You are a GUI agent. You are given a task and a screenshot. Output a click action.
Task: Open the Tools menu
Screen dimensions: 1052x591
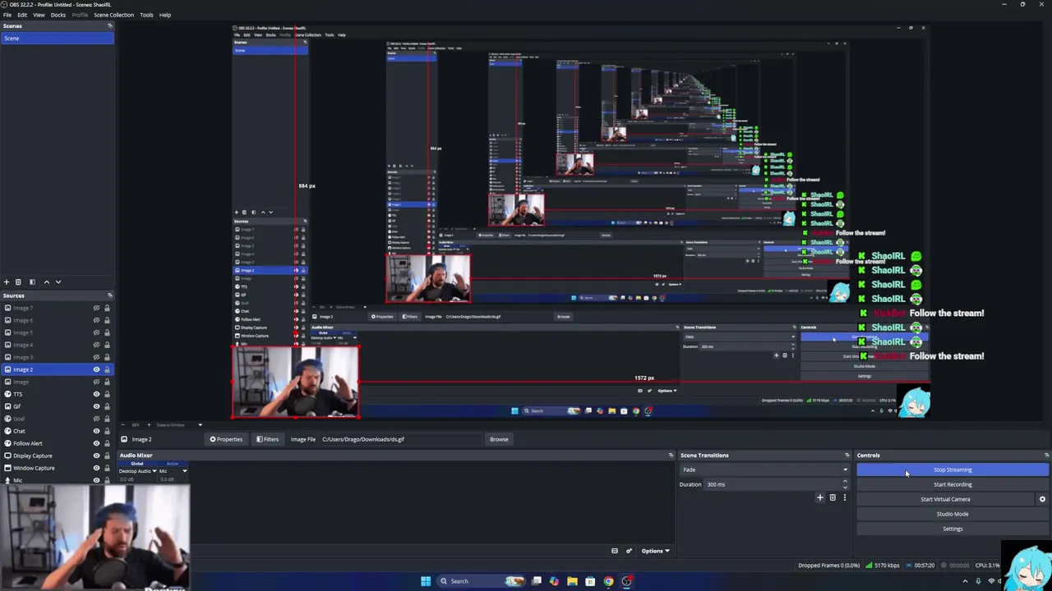[x=146, y=15]
